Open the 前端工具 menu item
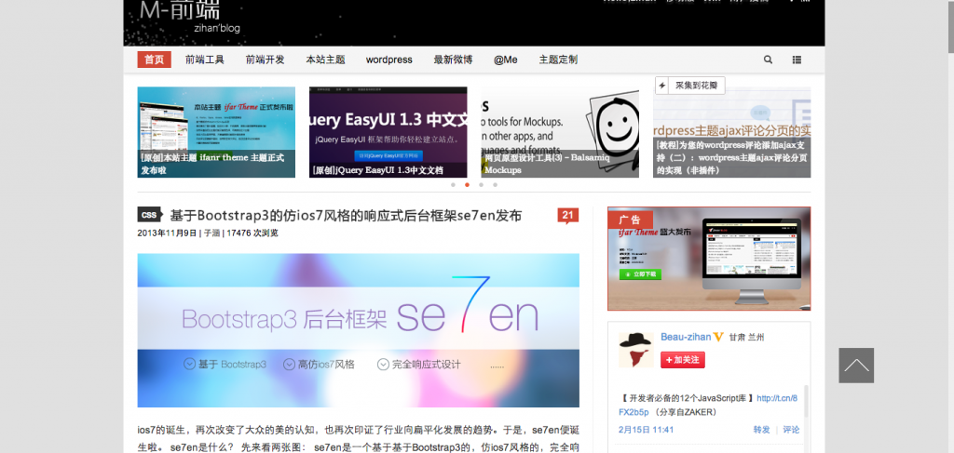The width and height of the screenshot is (954, 453). [204, 60]
